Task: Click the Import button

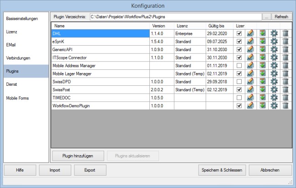Action: tap(55, 170)
